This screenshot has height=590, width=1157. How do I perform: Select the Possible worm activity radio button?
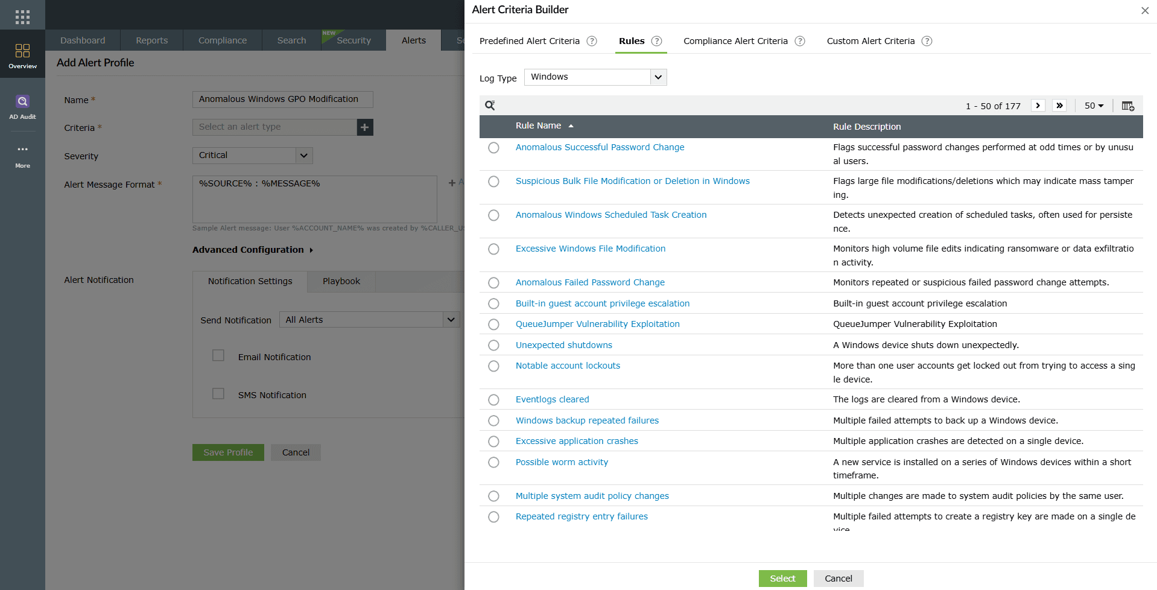point(493,463)
